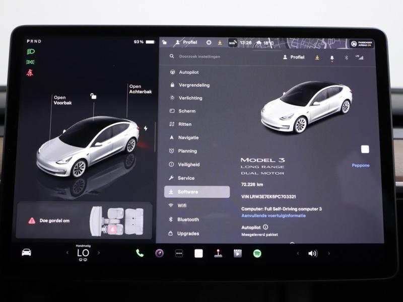Open Profiel in the settings header
This screenshot has width=403, height=302.
pyautogui.click(x=294, y=57)
